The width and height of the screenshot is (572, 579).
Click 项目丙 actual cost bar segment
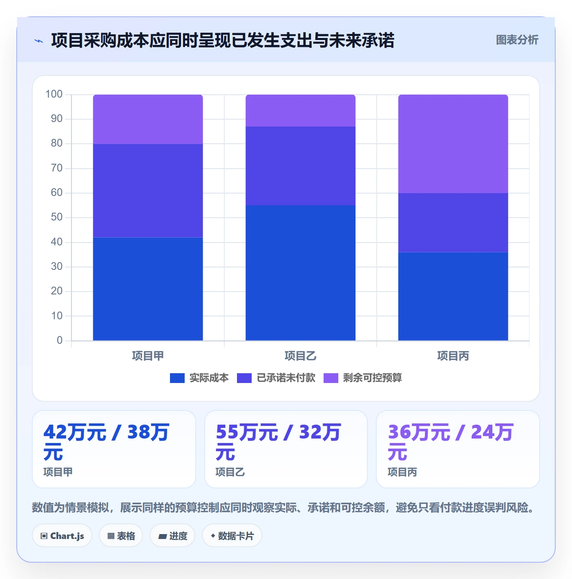tap(453, 296)
